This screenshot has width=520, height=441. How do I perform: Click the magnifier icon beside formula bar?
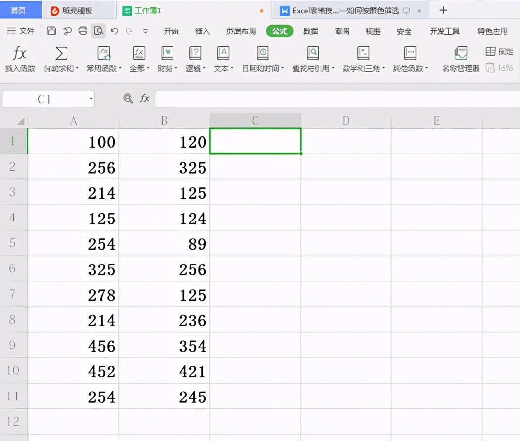click(x=128, y=98)
